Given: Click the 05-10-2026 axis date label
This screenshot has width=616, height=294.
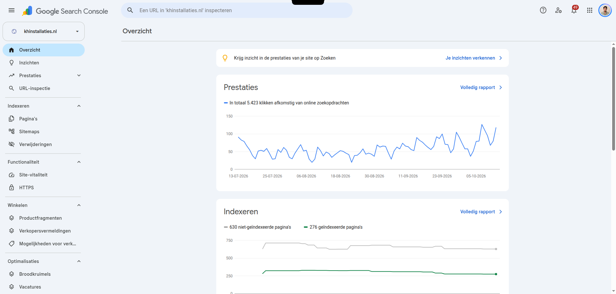Looking at the screenshot, I should coord(476,176).
